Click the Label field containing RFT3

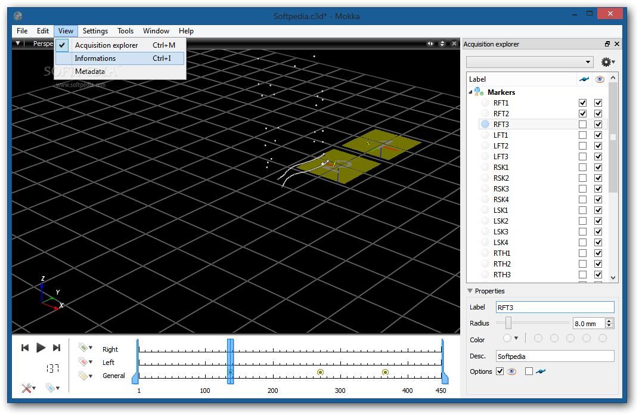[555, 307]
